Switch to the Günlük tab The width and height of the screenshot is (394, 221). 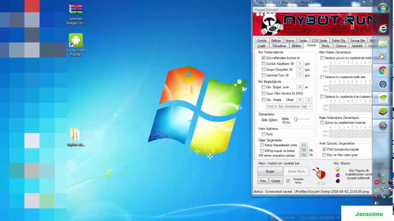pos(262,41)
